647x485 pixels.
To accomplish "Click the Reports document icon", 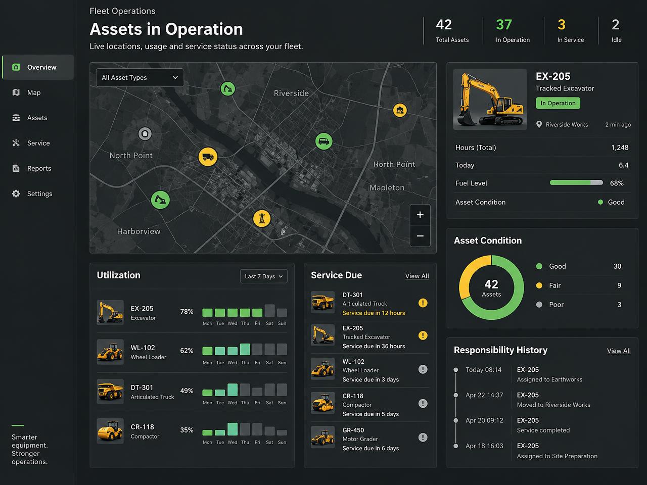I will [16, 168].
